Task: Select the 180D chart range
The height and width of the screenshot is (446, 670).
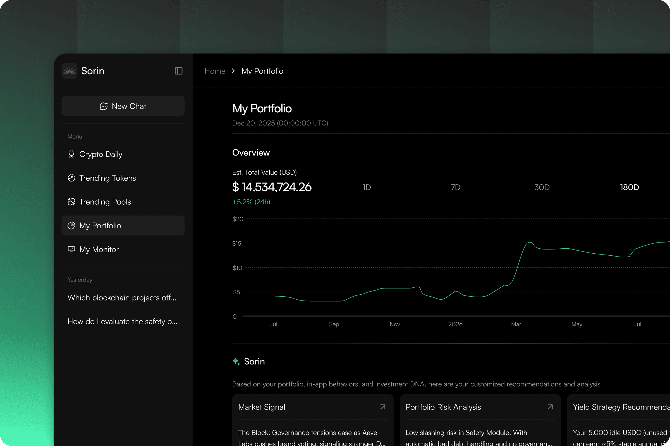Action: tap(629, 187)
